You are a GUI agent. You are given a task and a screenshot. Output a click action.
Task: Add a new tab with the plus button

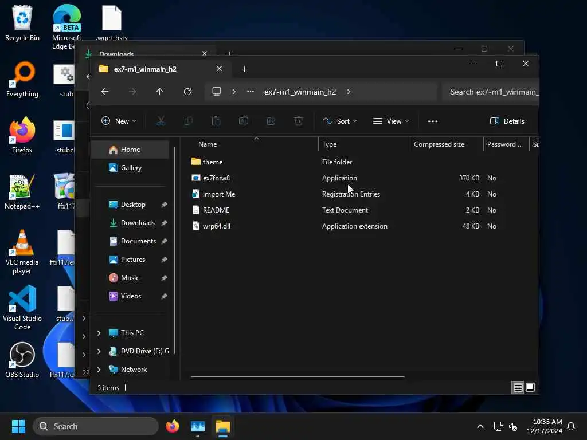click(x=244, y=69)
